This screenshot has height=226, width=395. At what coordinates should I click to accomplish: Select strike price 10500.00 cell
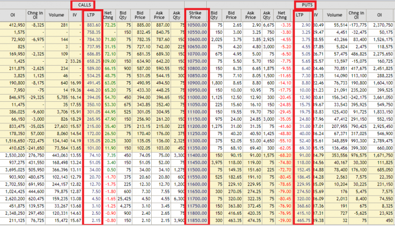(x=197, y=25)
